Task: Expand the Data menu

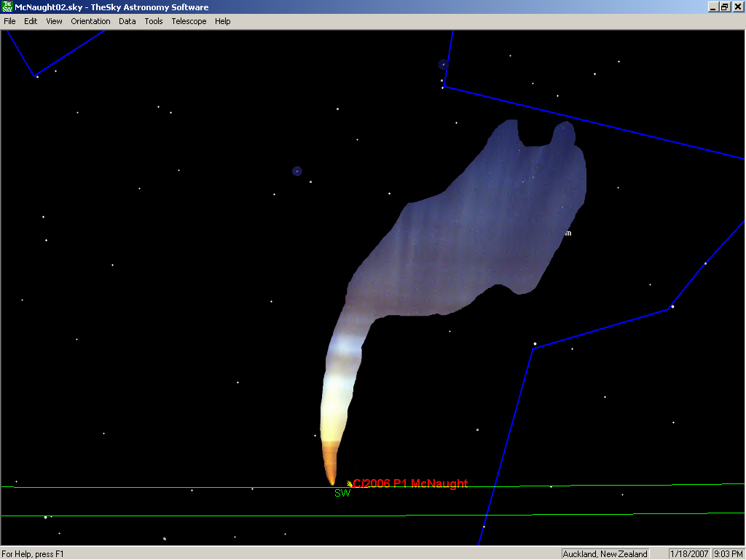Action: 127,21
